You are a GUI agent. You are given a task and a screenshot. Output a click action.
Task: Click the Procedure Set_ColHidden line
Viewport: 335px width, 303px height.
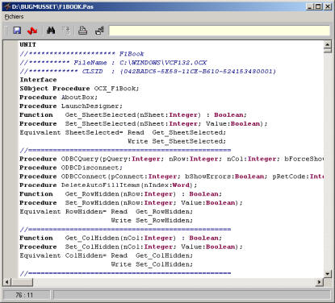(x=131, y=247)
